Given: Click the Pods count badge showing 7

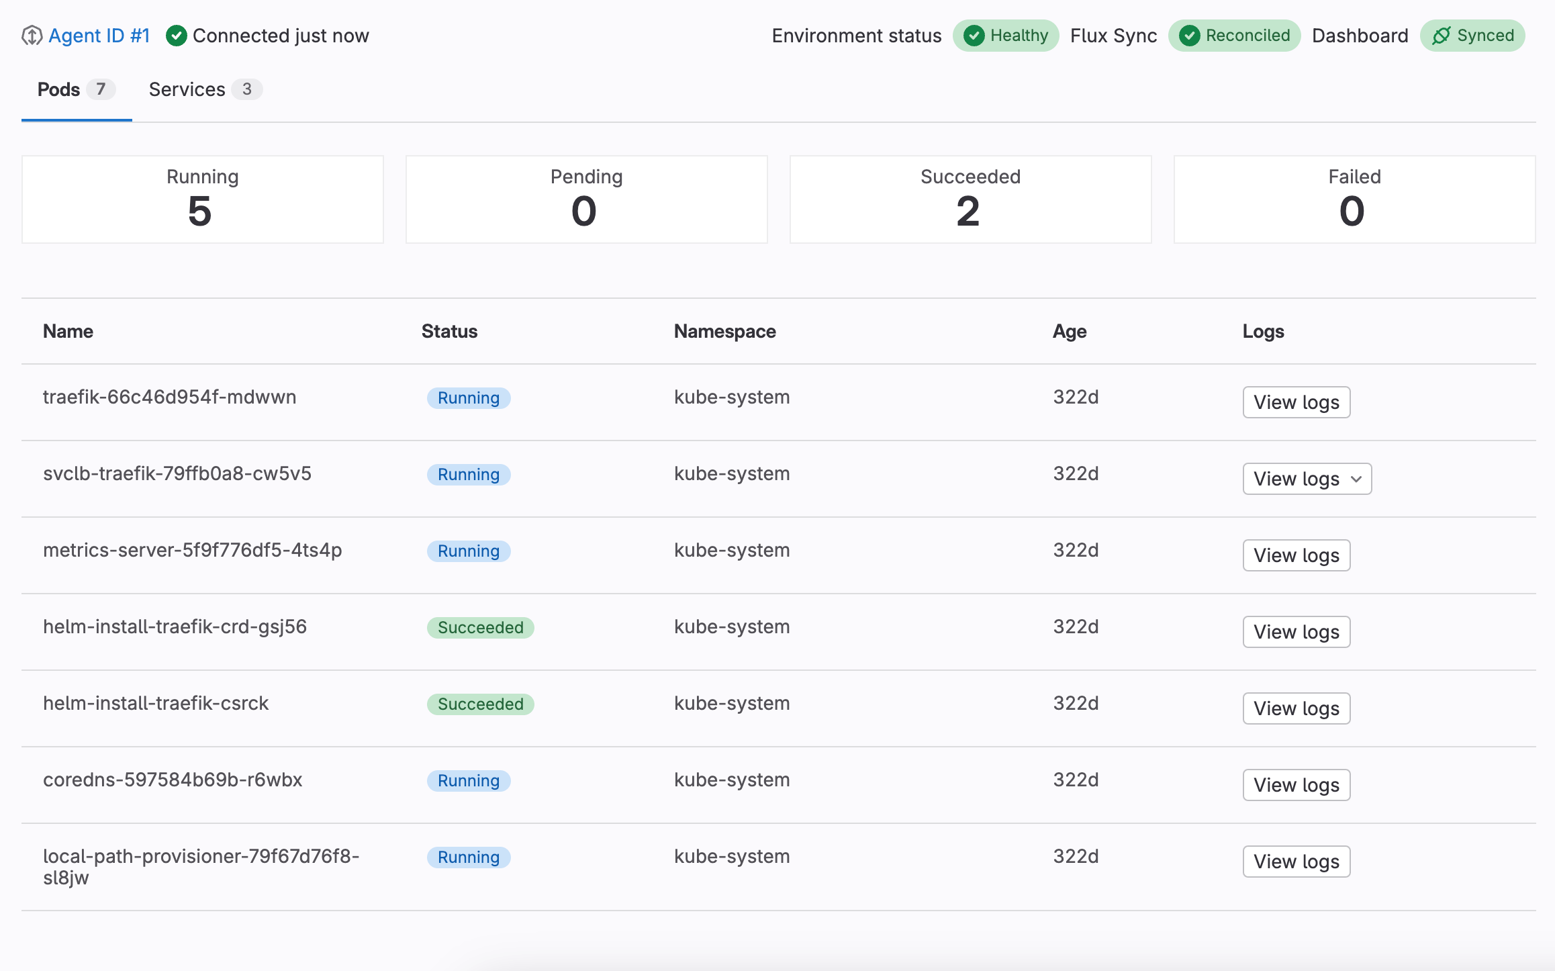Looking at the screenshot, I should pos(101,89).
